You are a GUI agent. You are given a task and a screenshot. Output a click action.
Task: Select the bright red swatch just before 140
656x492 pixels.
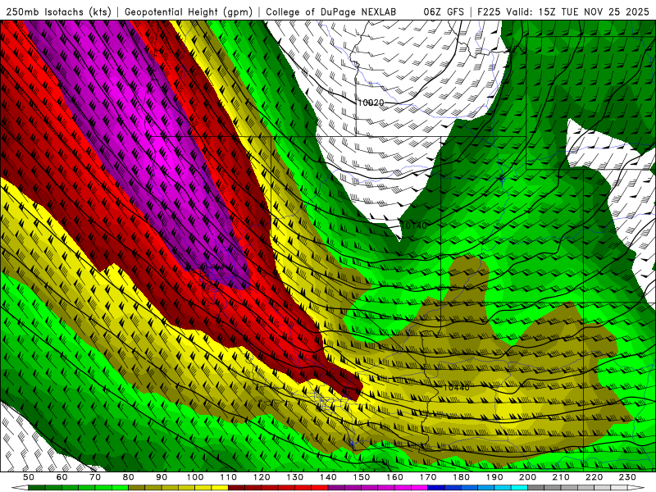(x=320, y=487)
